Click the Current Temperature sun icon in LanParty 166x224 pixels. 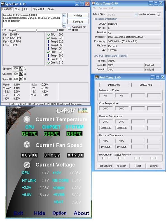point(27,119)
